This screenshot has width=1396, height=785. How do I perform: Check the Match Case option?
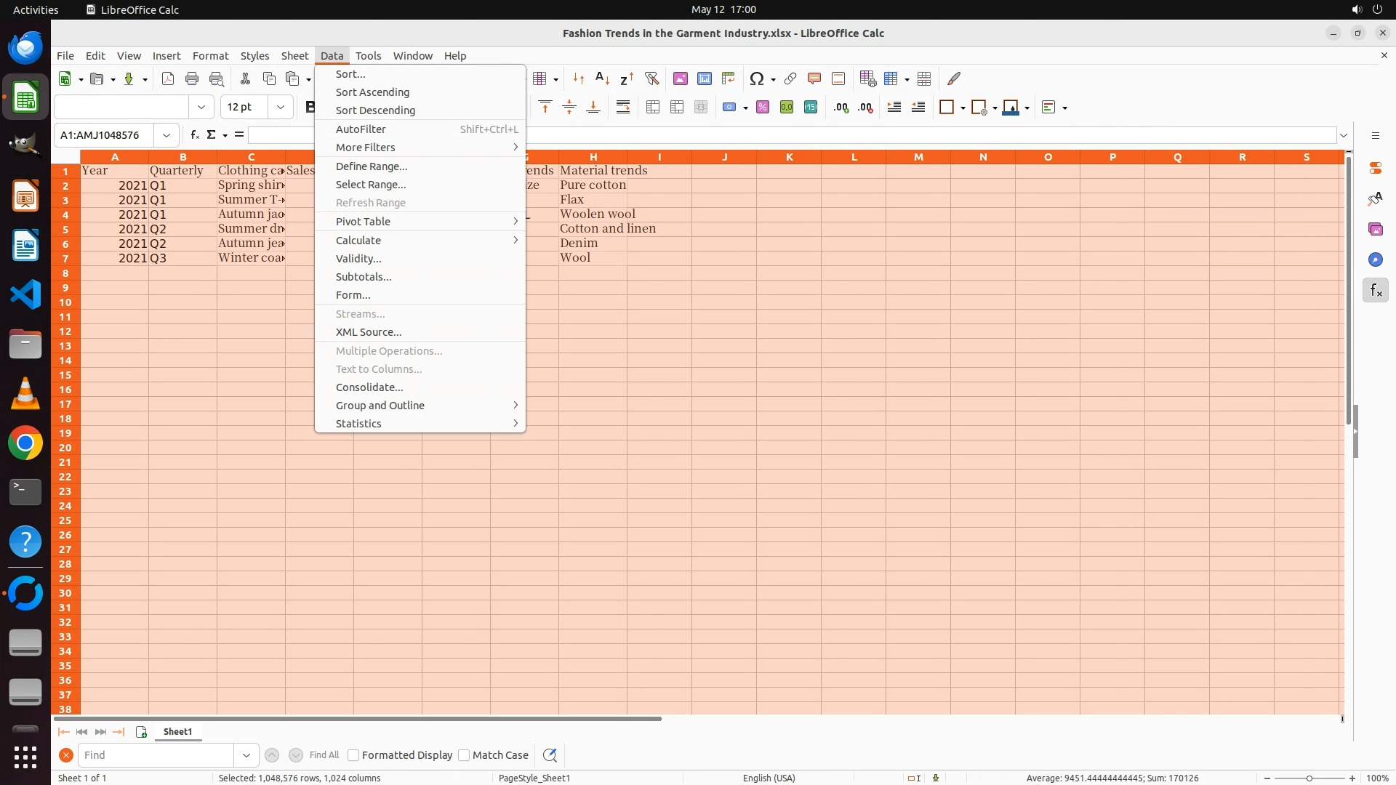coord(464,755)
